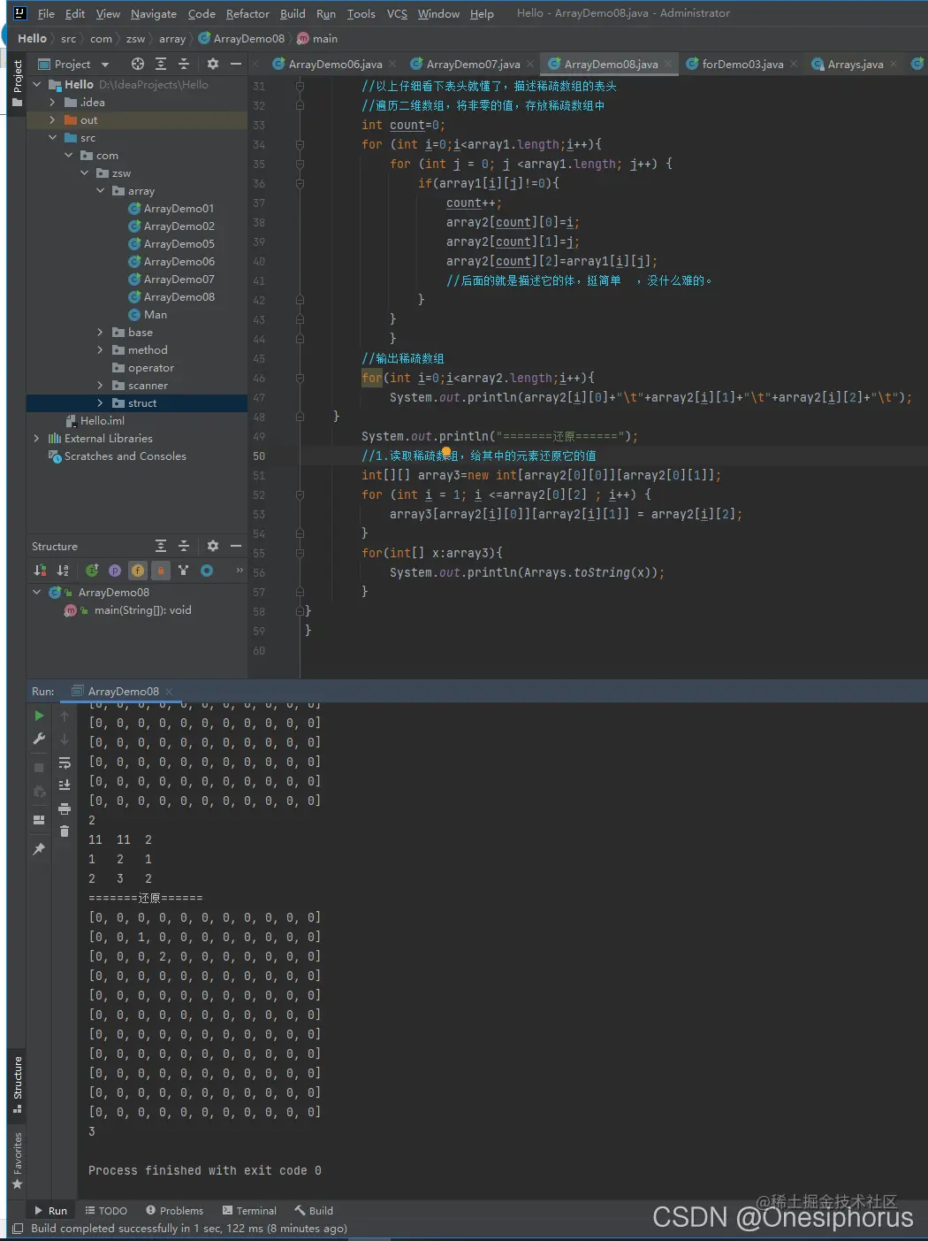Click the up arrow in Run console toolbar
Image resolution: width=928 pixels, height=1241 pixels.
(x=65, y=716)
